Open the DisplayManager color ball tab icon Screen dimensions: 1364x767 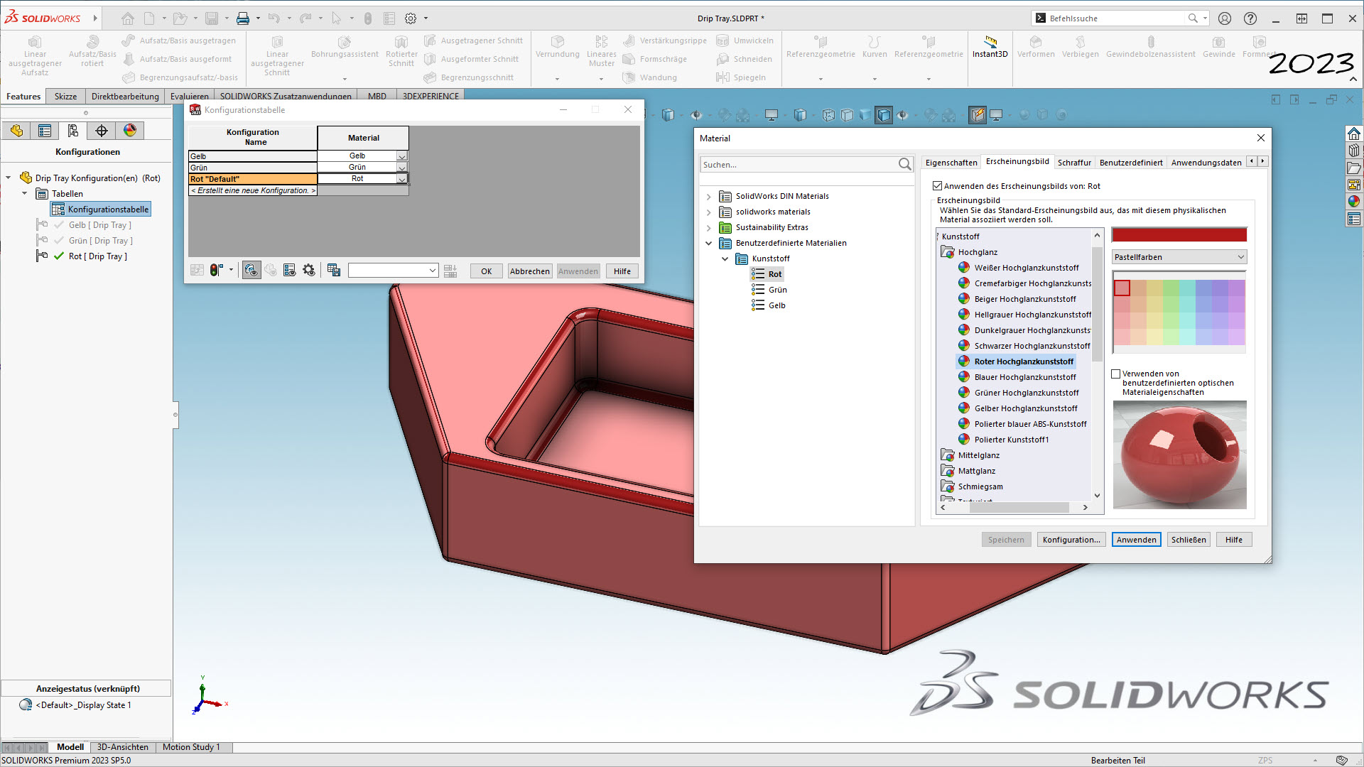(130, 131)
